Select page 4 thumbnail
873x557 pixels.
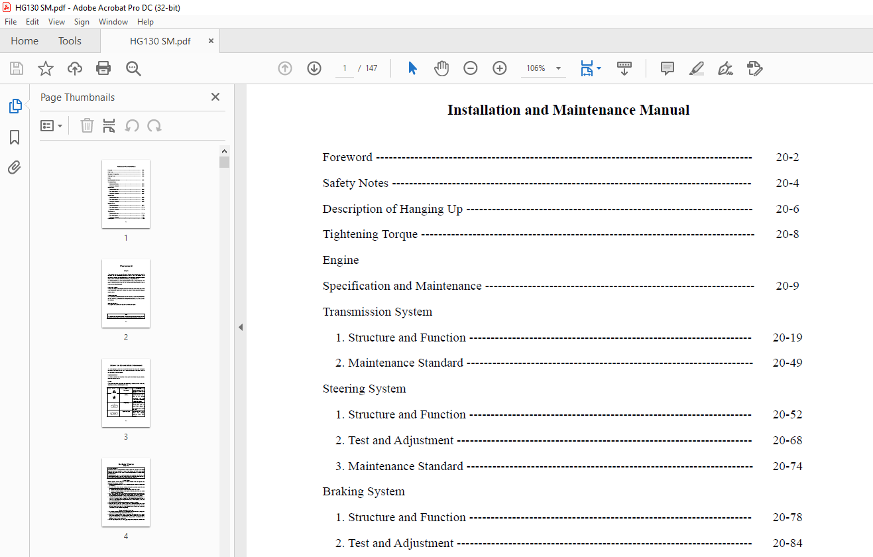point(126,492)
